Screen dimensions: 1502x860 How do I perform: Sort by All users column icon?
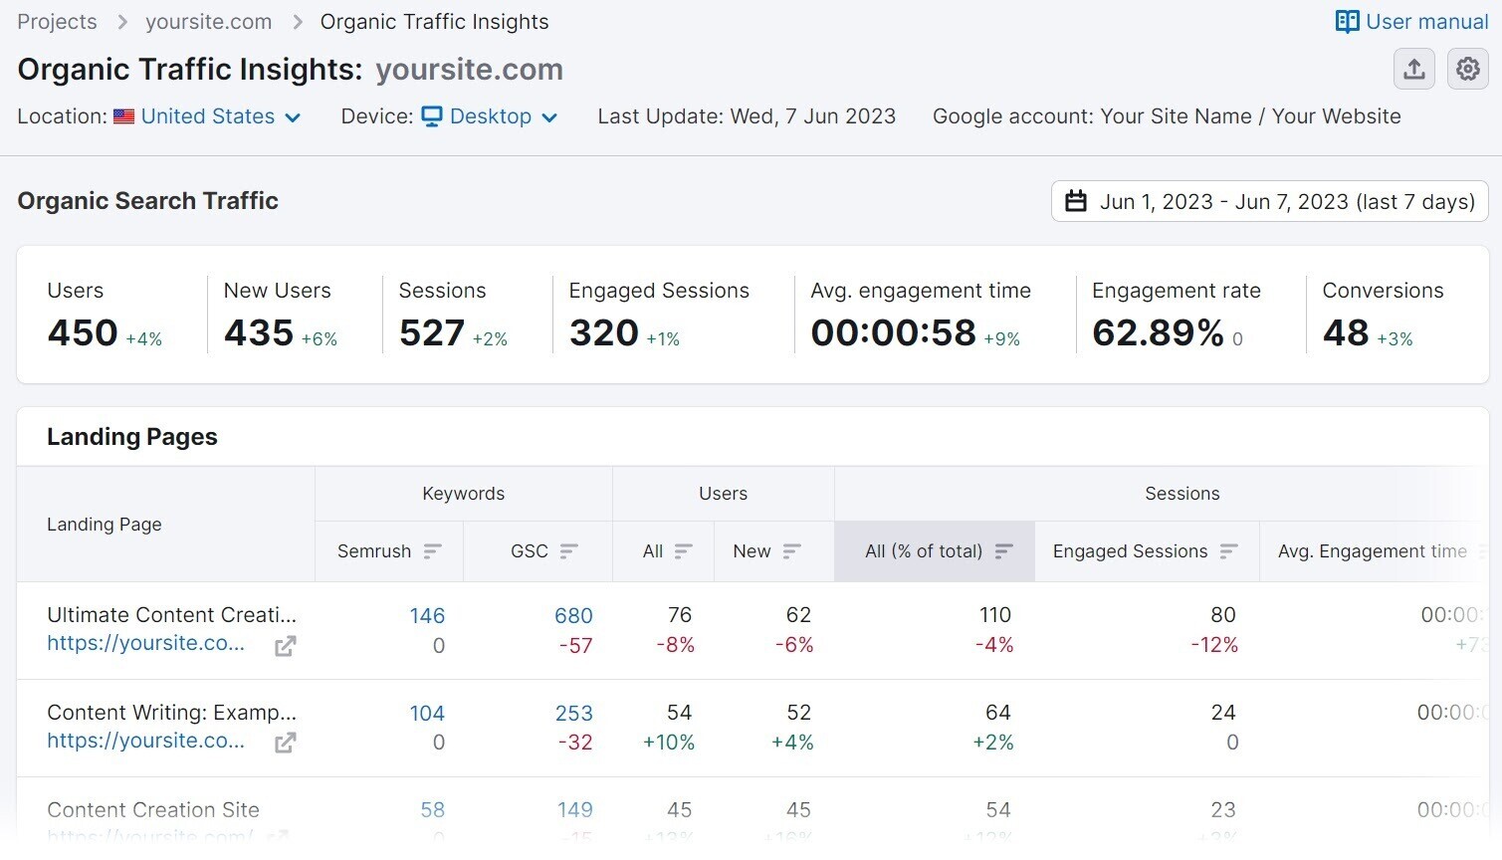point(684,551)
